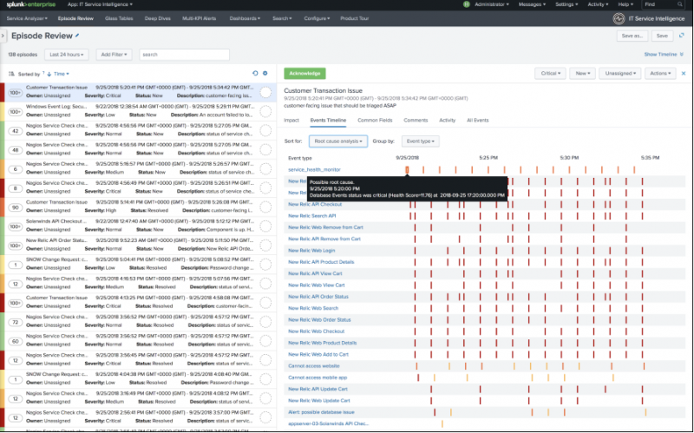Click the episode search input field
The height and width of the screenshot is (433, 694).
(184, 55)
